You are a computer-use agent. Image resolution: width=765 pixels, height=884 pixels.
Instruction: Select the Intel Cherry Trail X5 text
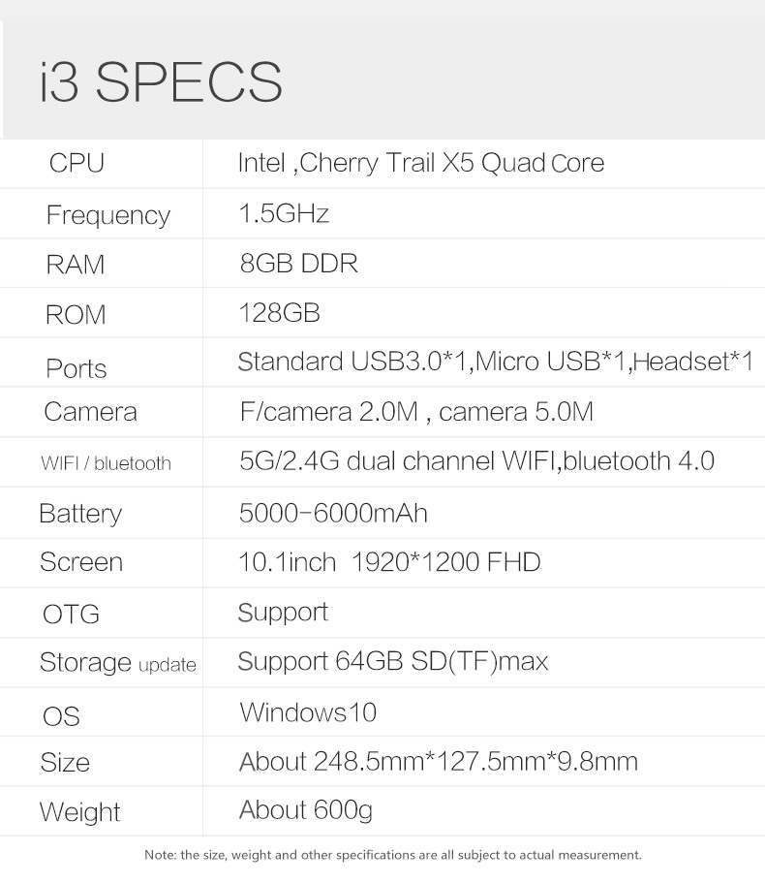point(420,163)
